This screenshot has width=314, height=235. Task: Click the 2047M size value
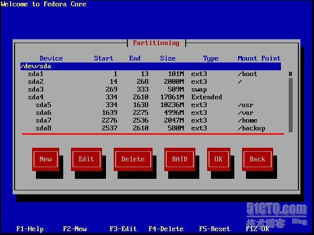tap(174, 120)
